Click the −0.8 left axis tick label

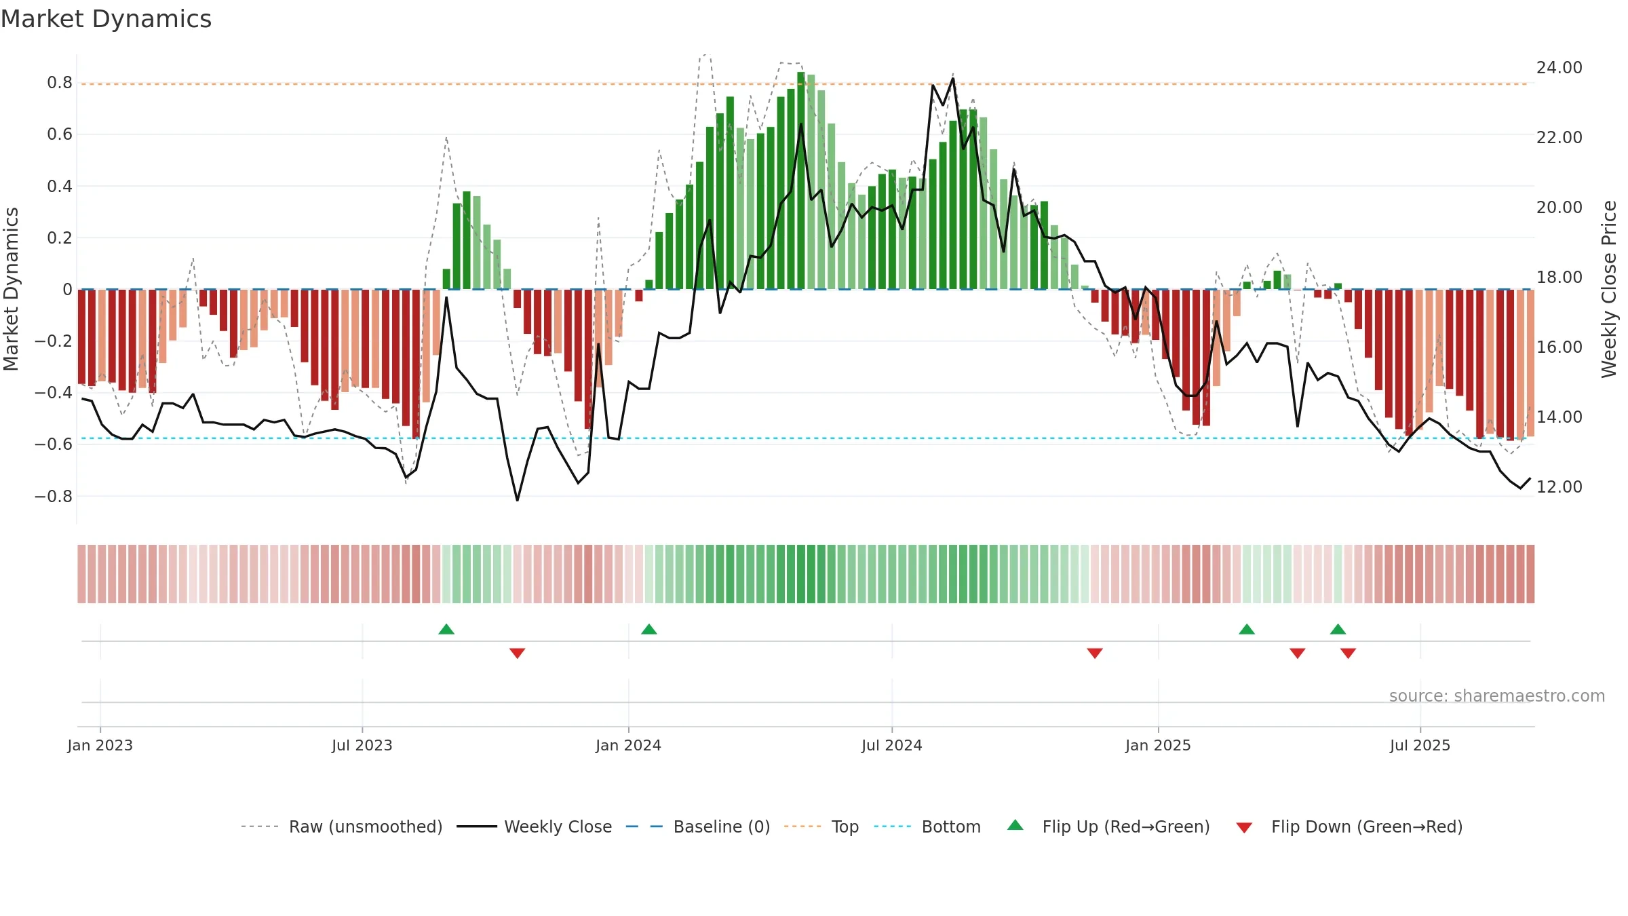[54, 497]
